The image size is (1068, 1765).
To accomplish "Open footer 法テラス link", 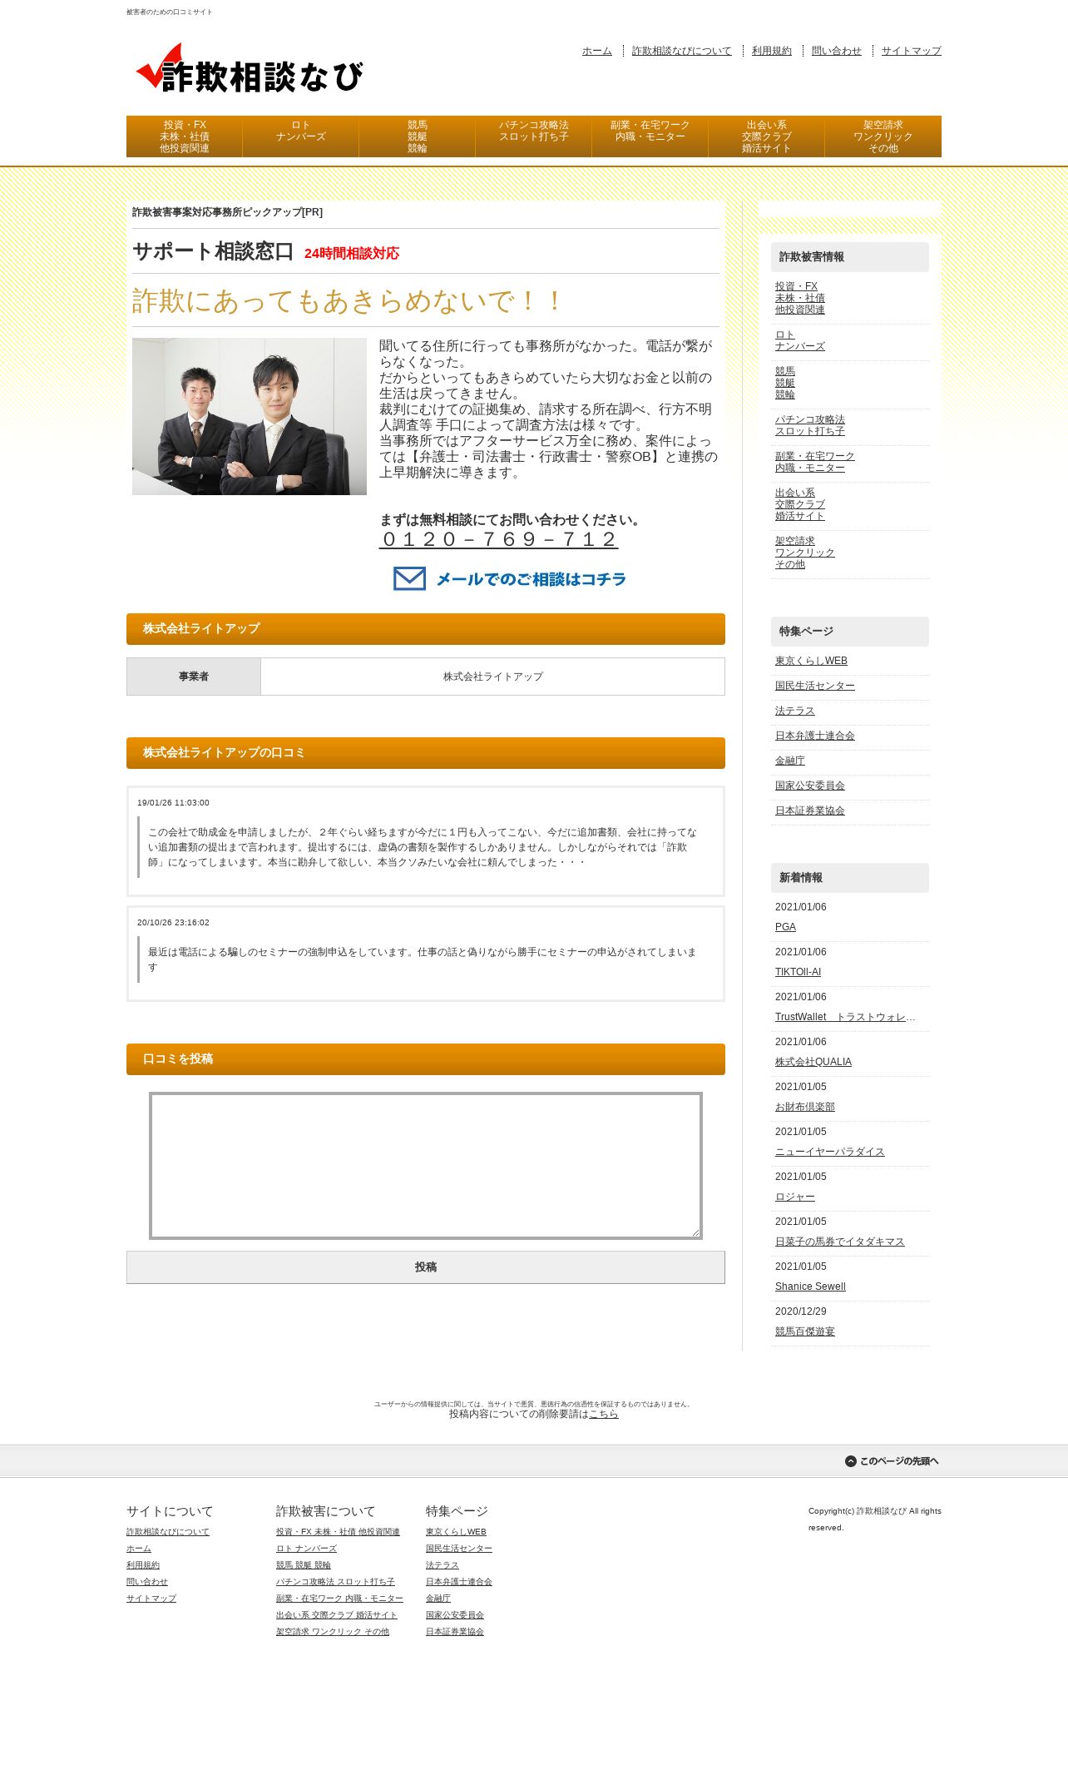I will click(x=443, y=1565).
